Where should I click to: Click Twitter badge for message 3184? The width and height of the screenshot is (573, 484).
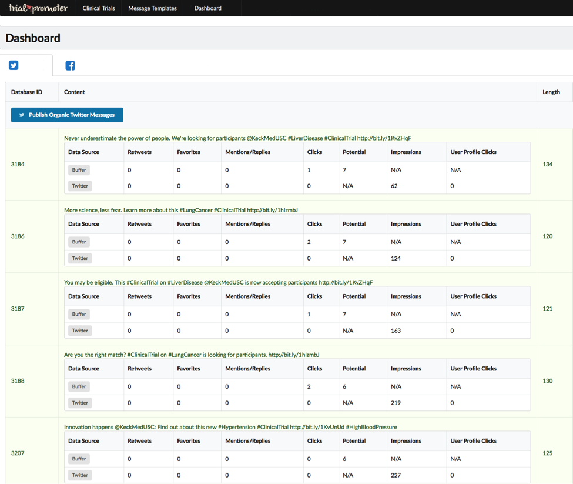pyautogui.click(x=80, y=186)
